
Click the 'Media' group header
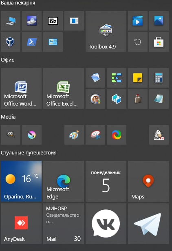8,117
